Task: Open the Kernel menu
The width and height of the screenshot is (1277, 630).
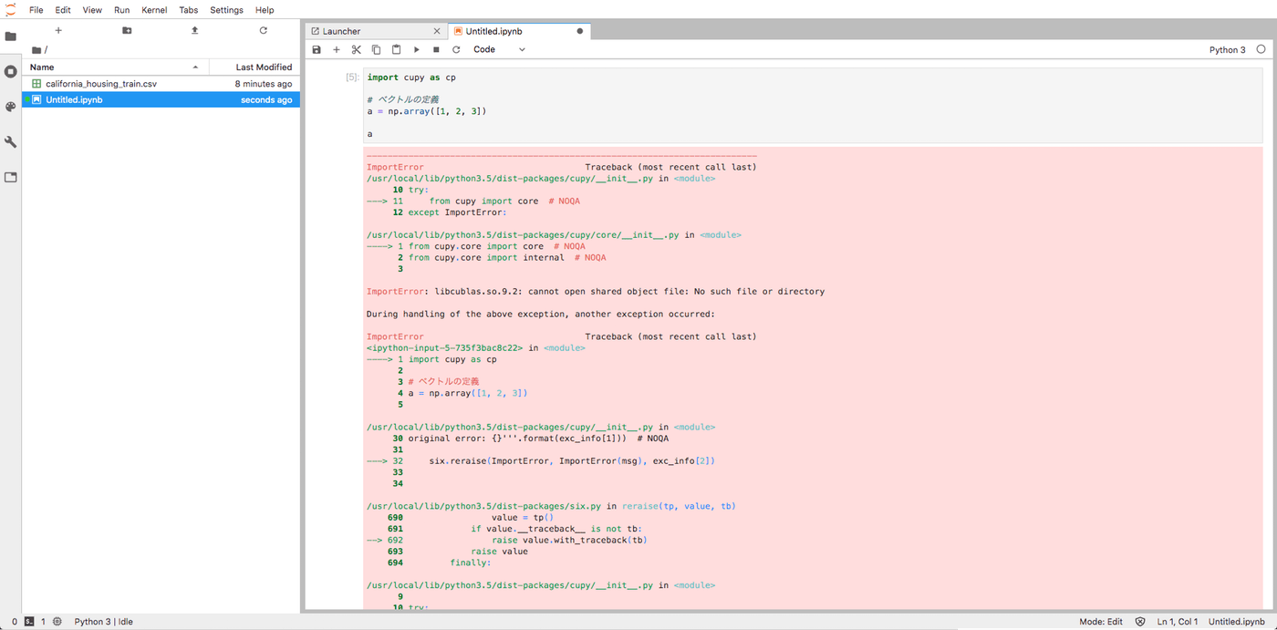Action: (x=154, y=10)
